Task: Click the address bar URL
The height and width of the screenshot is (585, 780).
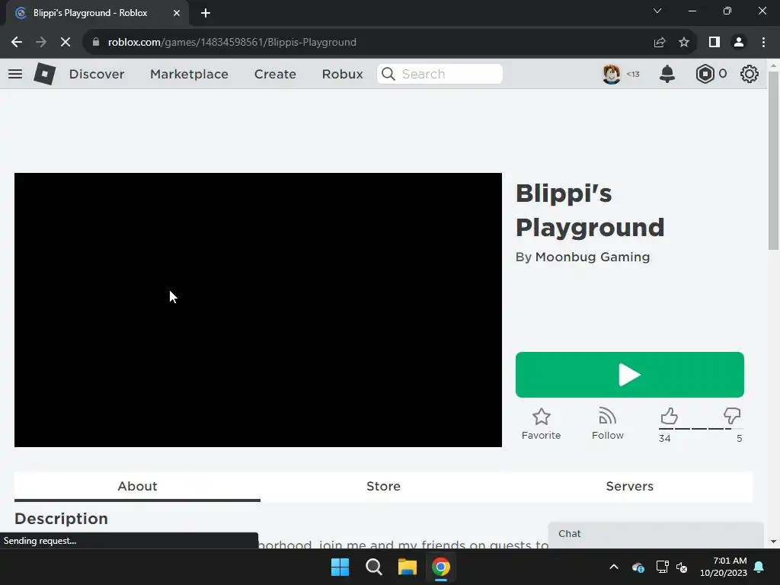Action: pos(232,43)
